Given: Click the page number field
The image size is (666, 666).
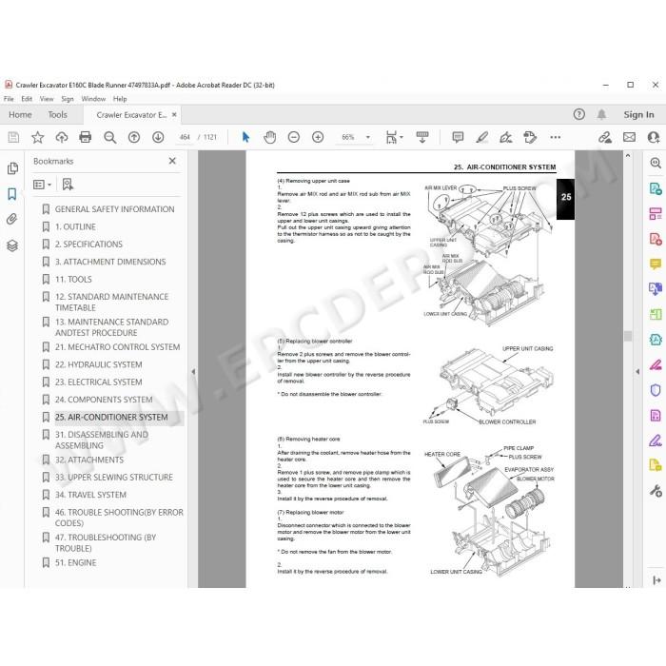Looking at the screenshot, I should (185, 137).
